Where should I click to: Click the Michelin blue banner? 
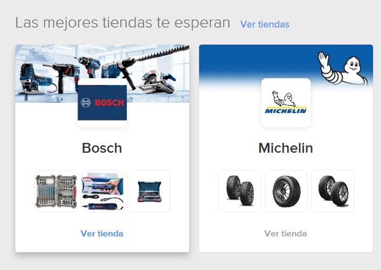point(286,65)
